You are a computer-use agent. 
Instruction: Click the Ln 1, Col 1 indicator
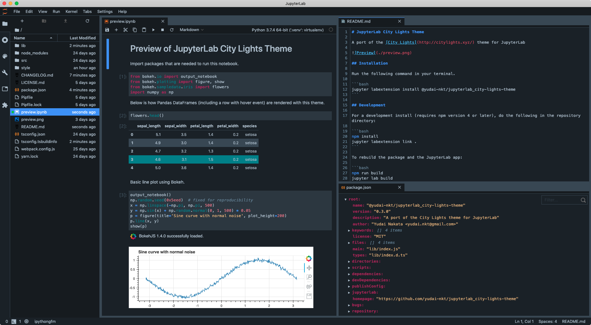524,321
